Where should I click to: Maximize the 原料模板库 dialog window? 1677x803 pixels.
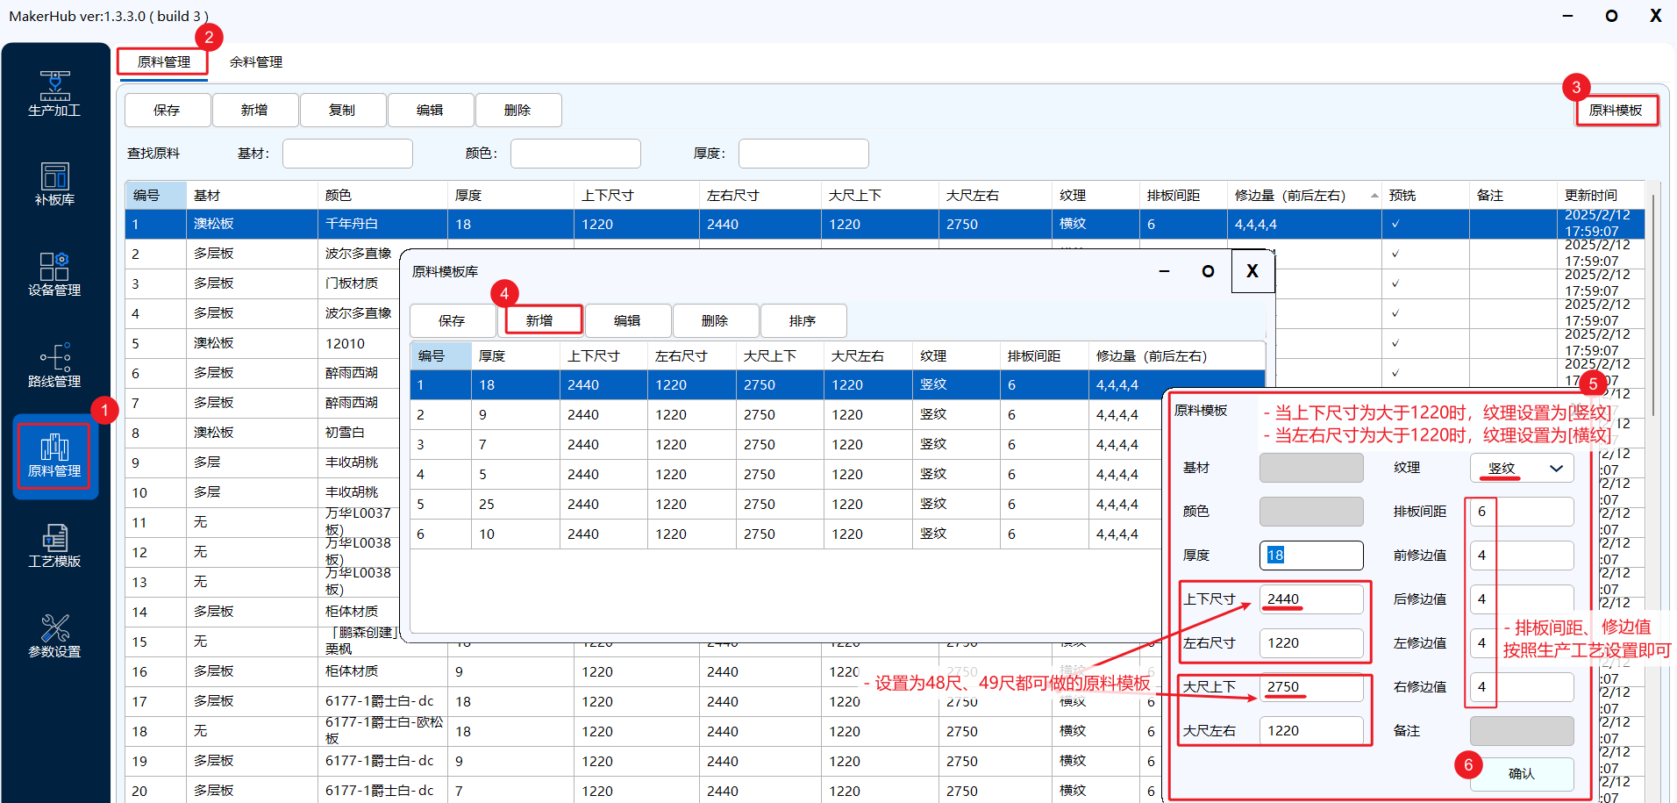click(x=1208, y=271)
